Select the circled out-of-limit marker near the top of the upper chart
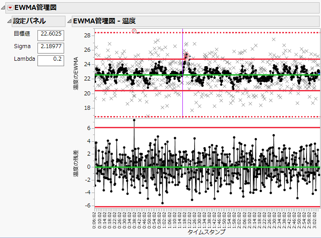 134,31
